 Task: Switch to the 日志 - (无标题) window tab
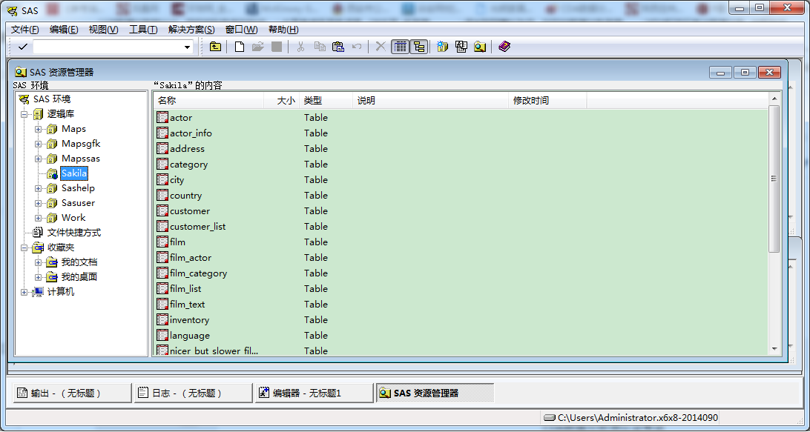[193, 393]
